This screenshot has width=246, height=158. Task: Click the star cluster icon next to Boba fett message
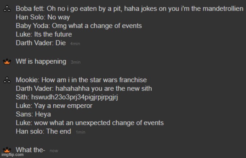click(7, 9)
